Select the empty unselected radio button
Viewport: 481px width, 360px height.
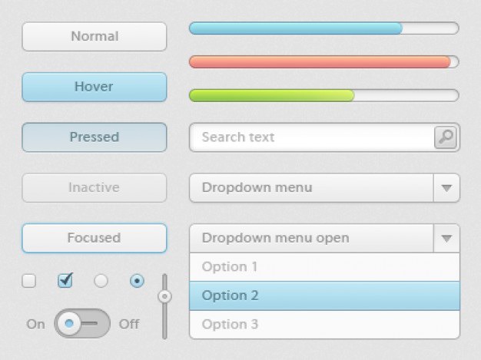101,281
